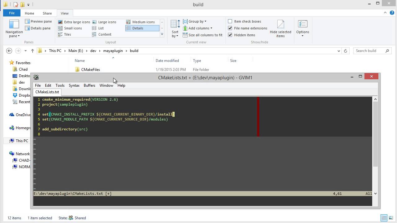Screen dimensions: 397x223
Task: Open the Options dropdown arrow
Action: 302,36
